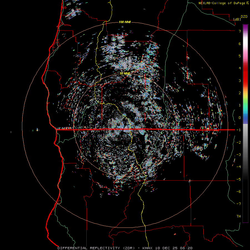Click the -6 value on the color scale
250x250 pixels.
point(239,192)
